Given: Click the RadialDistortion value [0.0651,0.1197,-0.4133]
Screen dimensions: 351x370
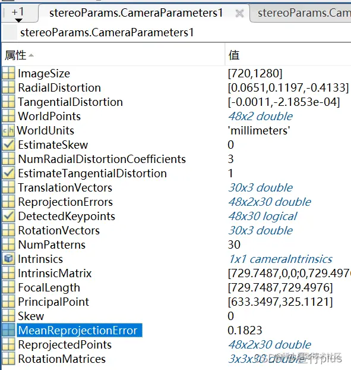Looking at the screenshot, I should point(288,88).
